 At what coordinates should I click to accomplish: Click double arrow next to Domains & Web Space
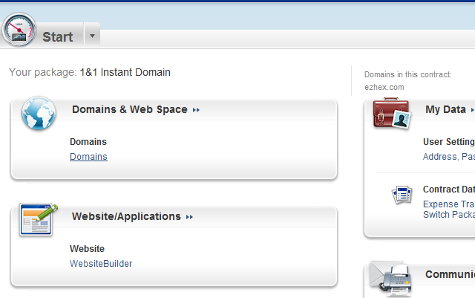click(196, 110)
